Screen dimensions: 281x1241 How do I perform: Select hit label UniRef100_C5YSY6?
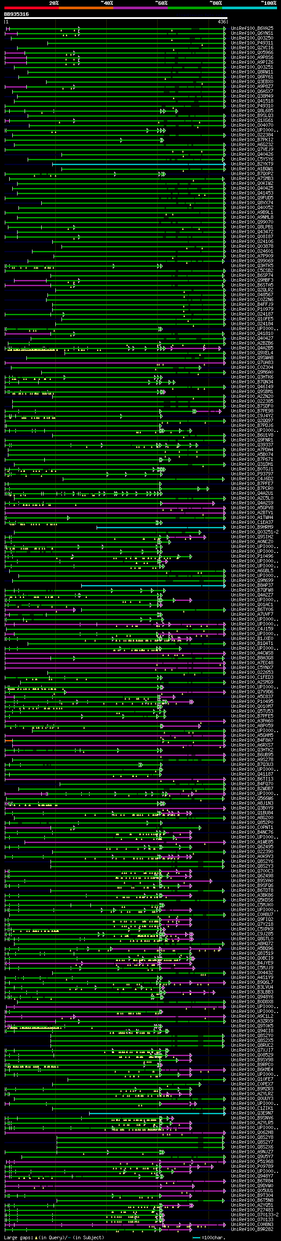click(252, 159)
